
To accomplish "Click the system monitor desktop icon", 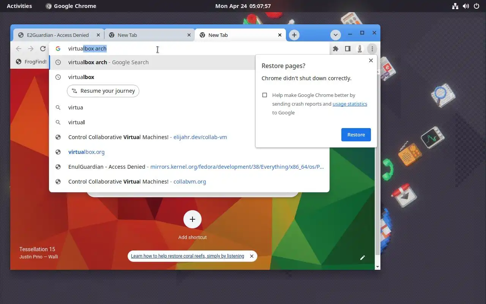I will [x=432, y=138].
